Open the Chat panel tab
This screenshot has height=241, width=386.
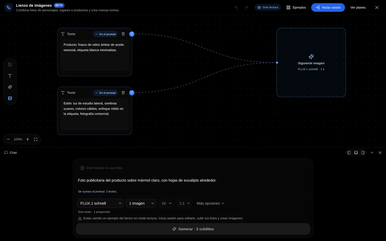(x=11, y=153)
